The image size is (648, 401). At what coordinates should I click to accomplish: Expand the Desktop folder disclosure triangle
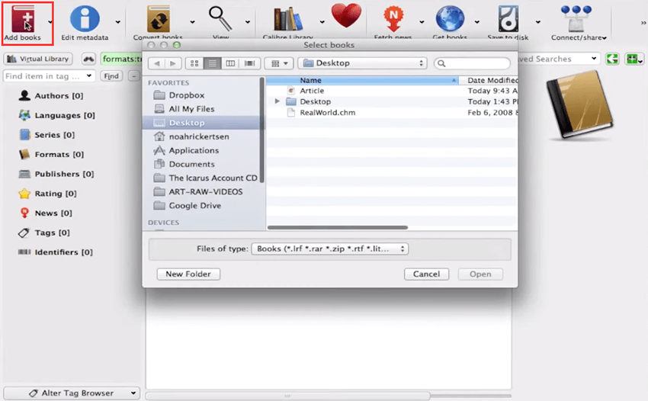(277, 101)
